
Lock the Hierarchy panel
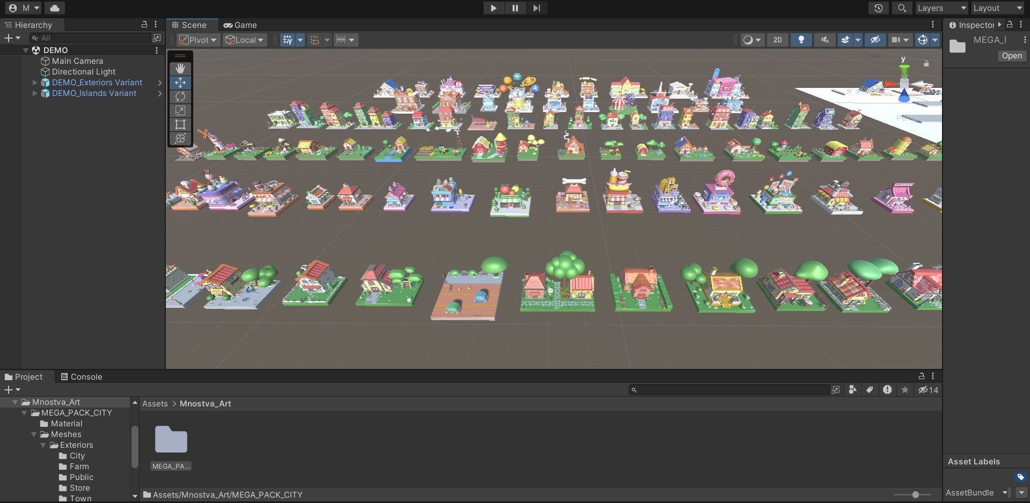[144, 25]
